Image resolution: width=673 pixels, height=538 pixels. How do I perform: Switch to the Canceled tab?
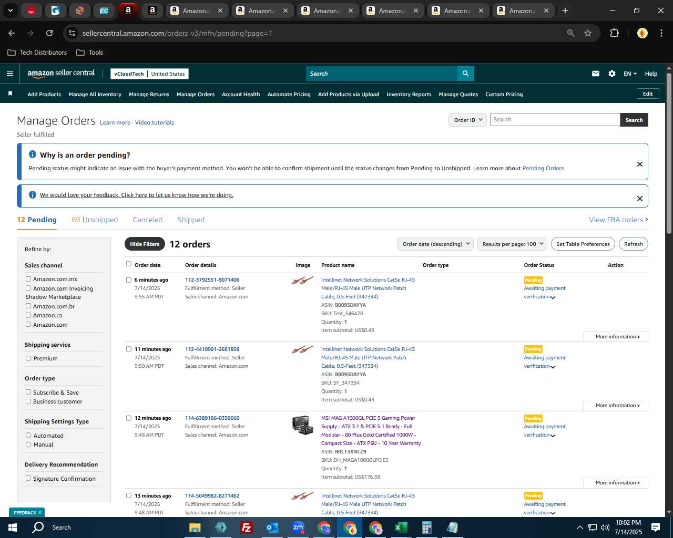coord(148,220)
